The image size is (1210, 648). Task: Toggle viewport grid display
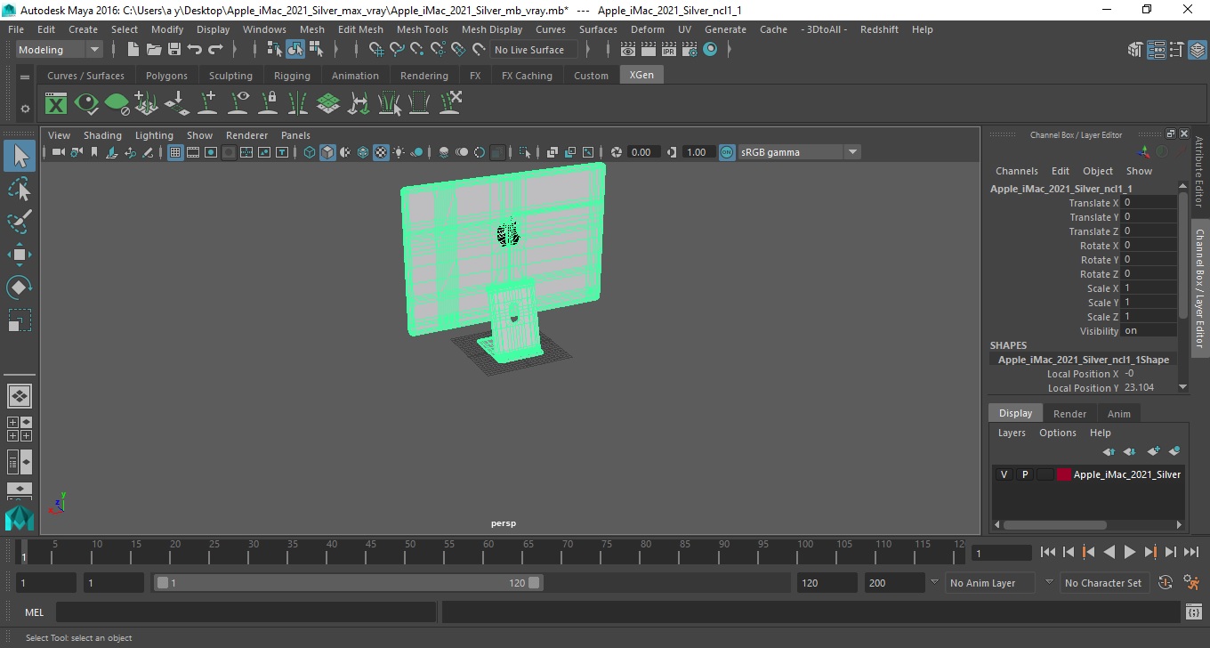point(175,152)
